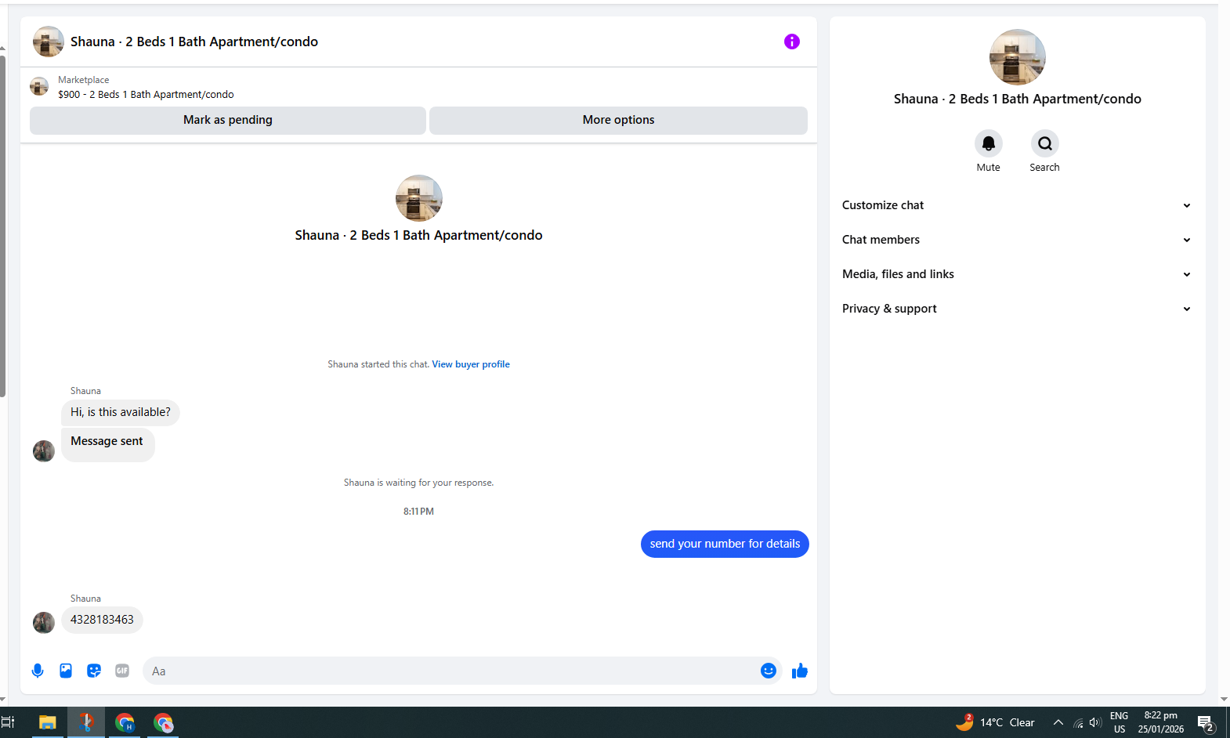Expand the Chat members section
Image resolution: width=1230 pixels, height=738 pixels.
1017,240
